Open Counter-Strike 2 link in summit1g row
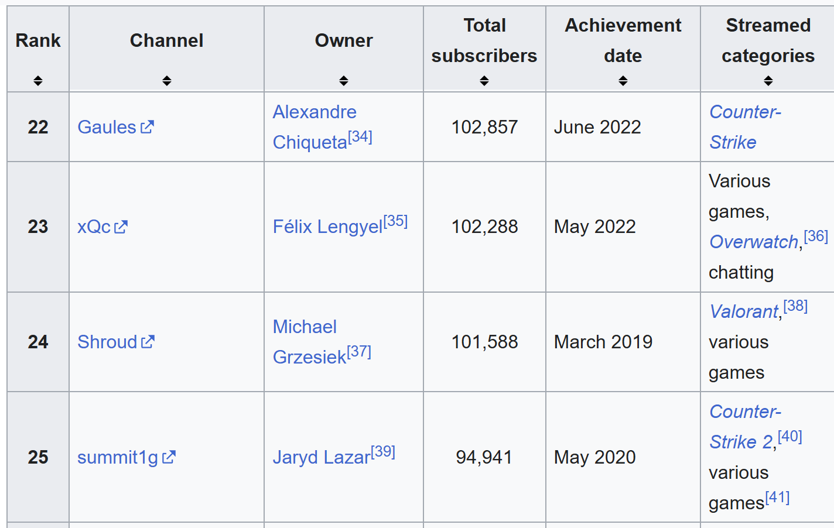This screenshot has height=528, width=834. (x=745, y=427)
